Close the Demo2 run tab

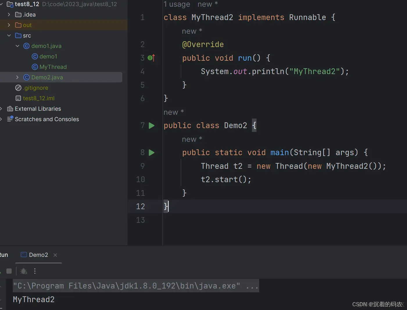[x=55, y=255]
